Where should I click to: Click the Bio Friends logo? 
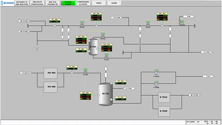pos(7,3)
